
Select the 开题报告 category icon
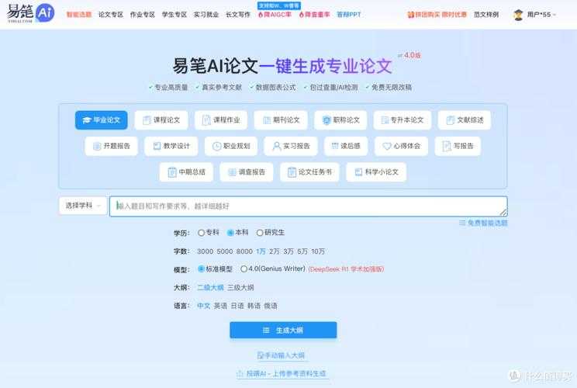(97, 146)
